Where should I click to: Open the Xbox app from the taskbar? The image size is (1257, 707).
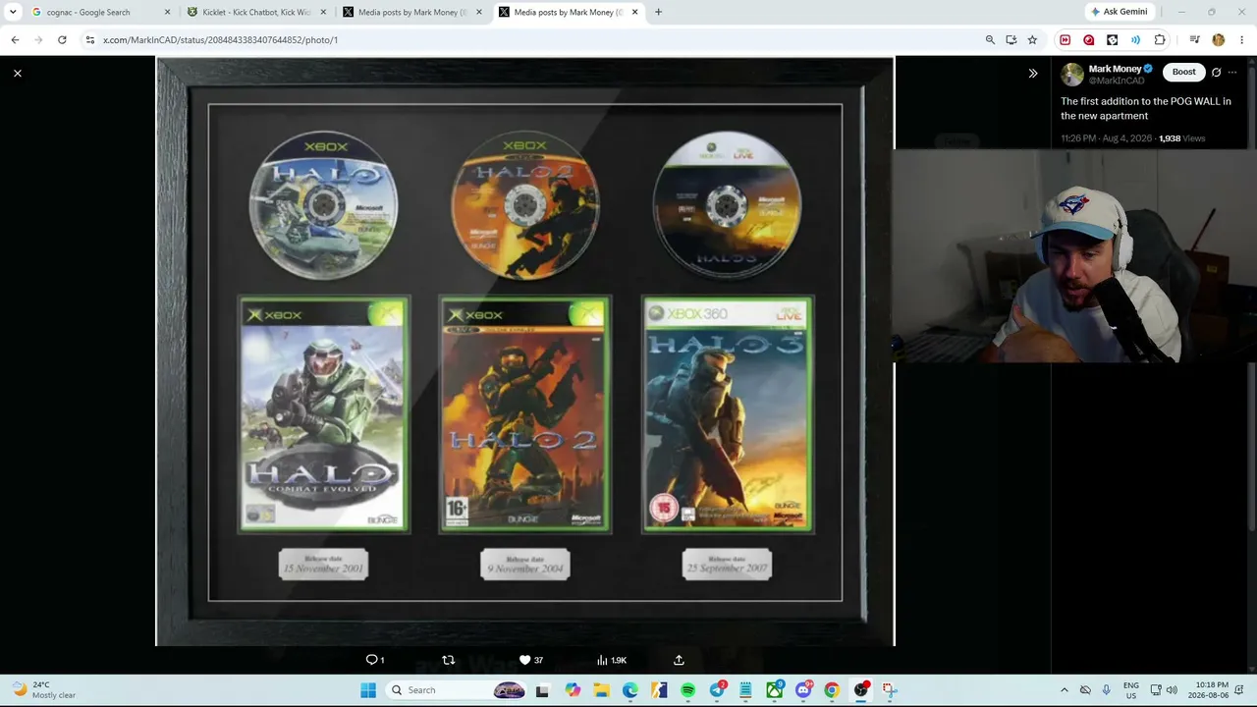pyautogui.click(x=775, y=690)
